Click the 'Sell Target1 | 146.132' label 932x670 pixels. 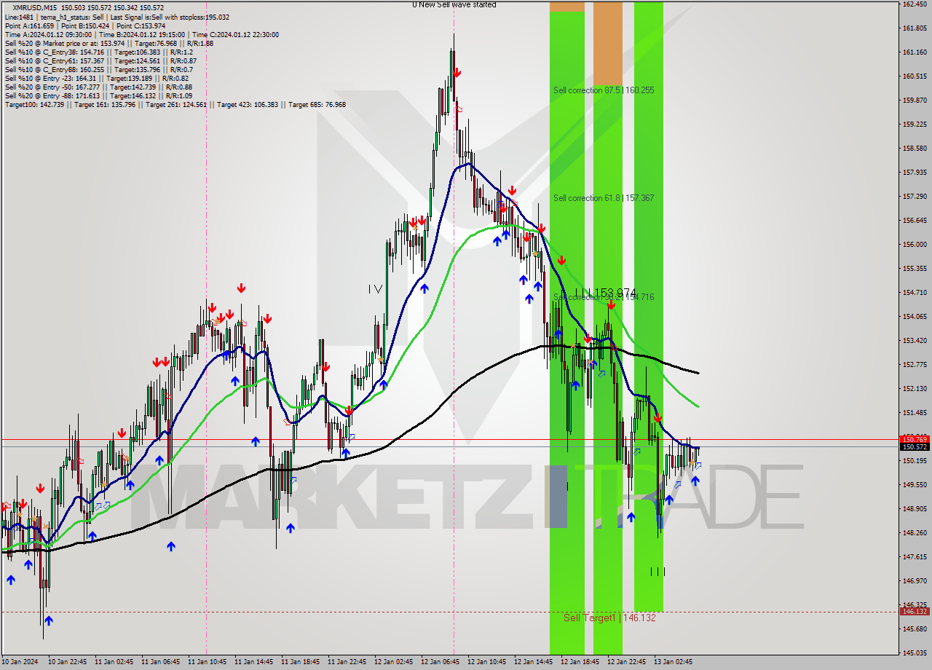point(609,618)
